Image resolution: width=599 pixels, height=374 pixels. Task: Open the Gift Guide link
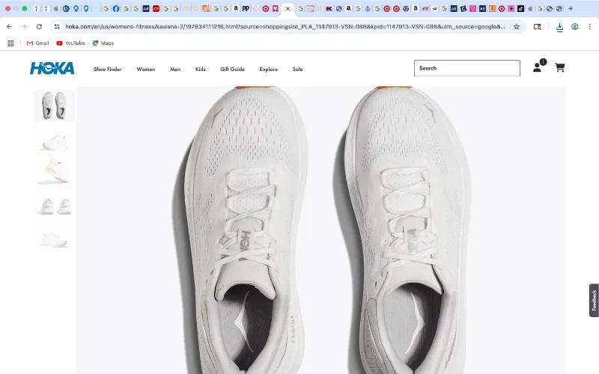pos(232,69)
